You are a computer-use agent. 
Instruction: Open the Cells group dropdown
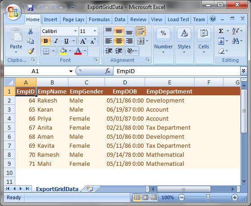point(204,45)
